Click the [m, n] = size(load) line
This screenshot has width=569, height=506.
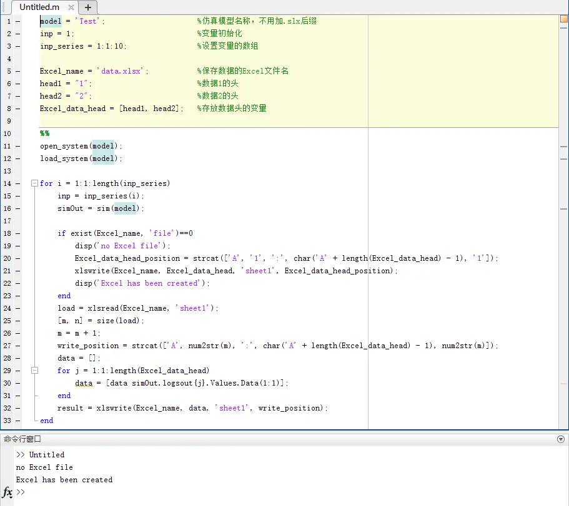coord(101,321)
